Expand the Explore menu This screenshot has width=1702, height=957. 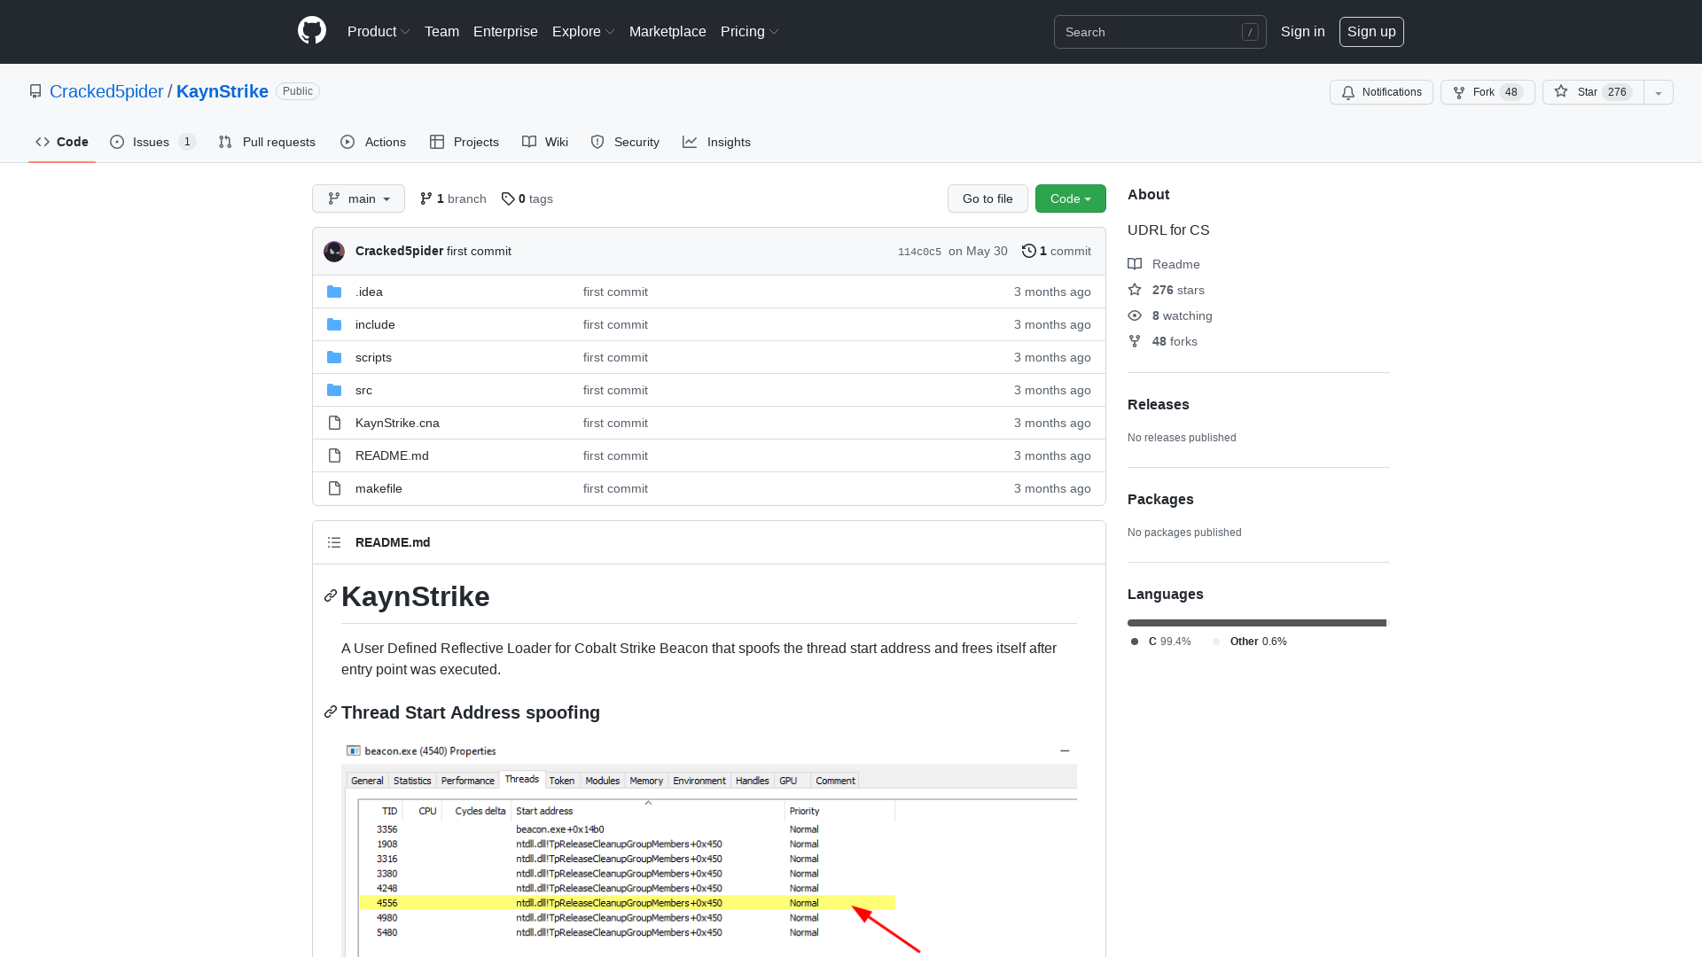[583, 31]
